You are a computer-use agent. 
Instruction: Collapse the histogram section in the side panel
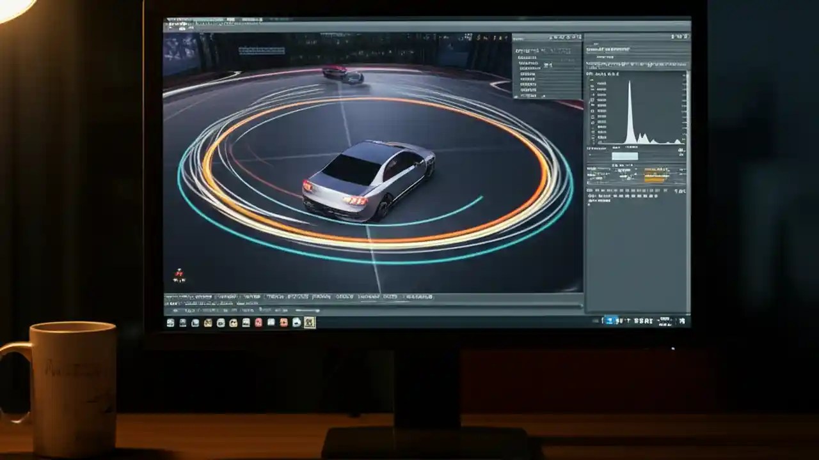pyautogui.click(x=589, y=72)
